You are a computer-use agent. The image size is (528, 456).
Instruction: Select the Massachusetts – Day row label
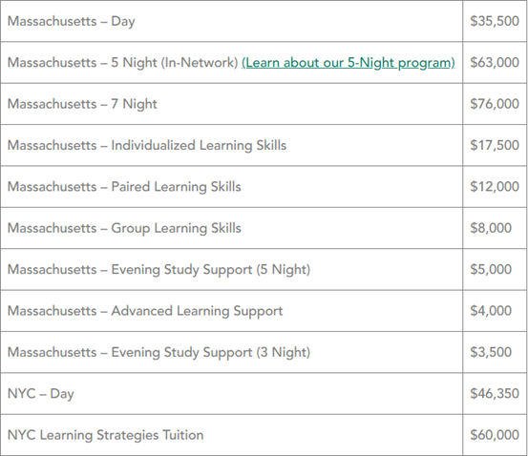point(71,21)
